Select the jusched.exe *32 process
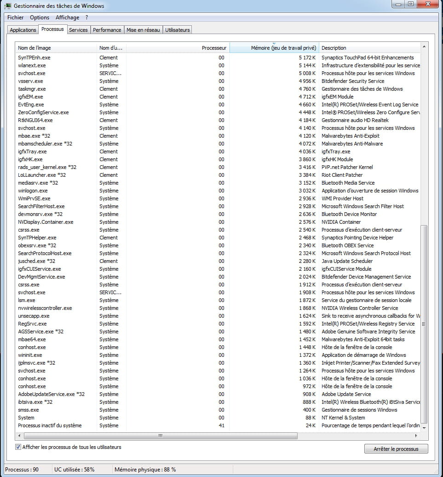This screenshot has width=443, height=477. point(218,261)
